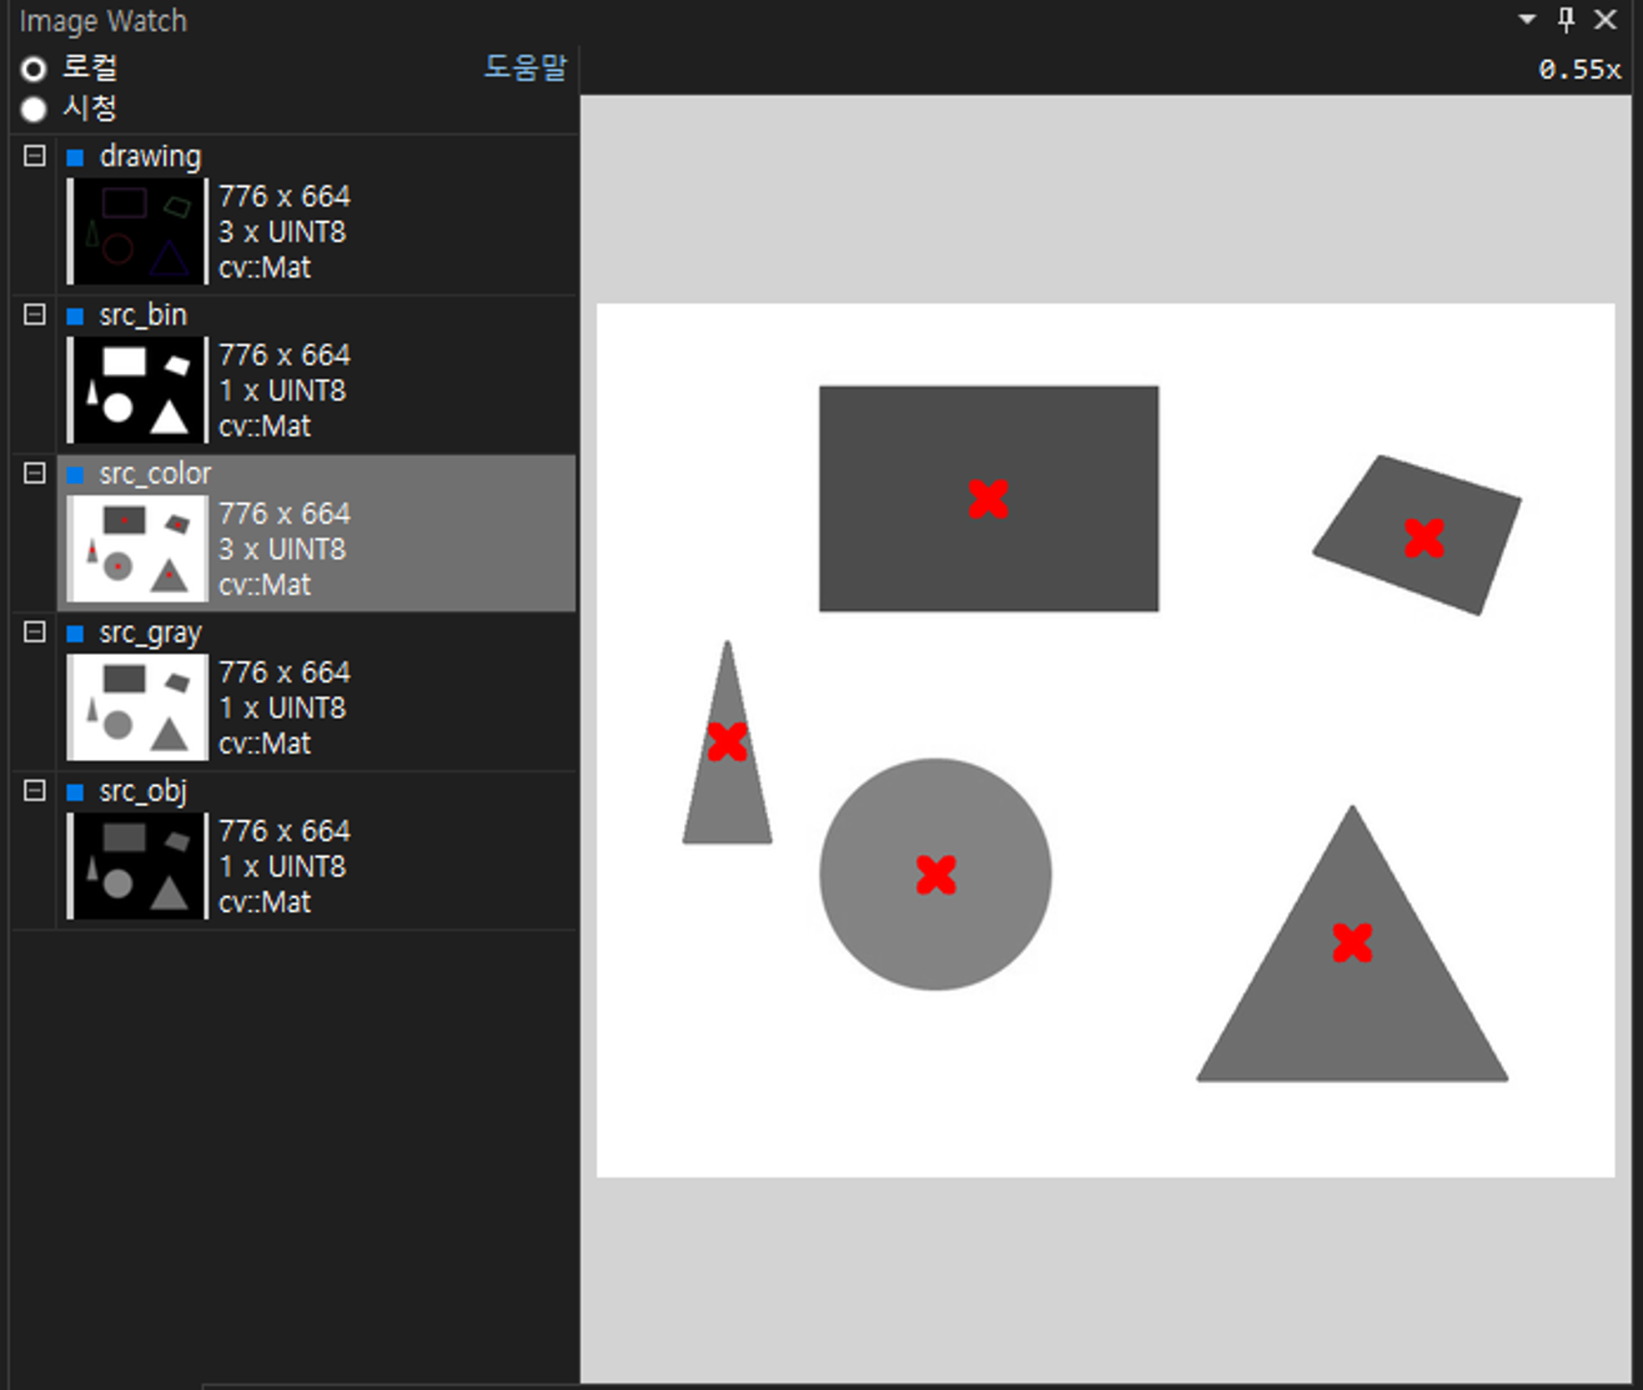Collapse the src_color entry

click(34, 473)
